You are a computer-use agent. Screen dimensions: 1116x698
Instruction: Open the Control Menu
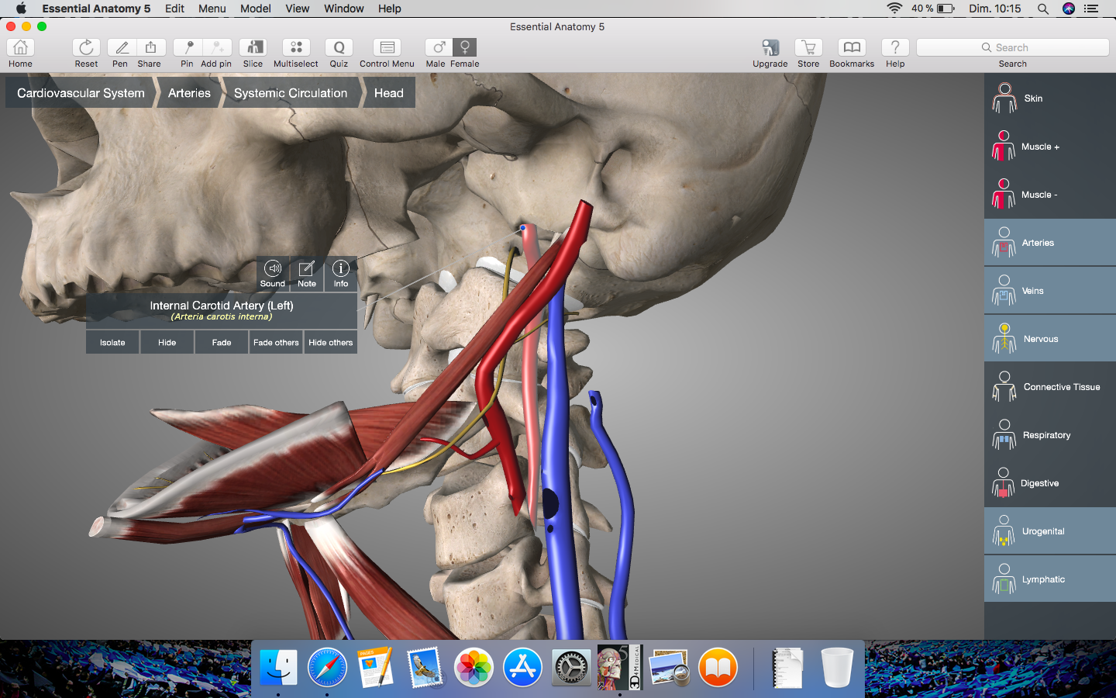pos(387,48)
